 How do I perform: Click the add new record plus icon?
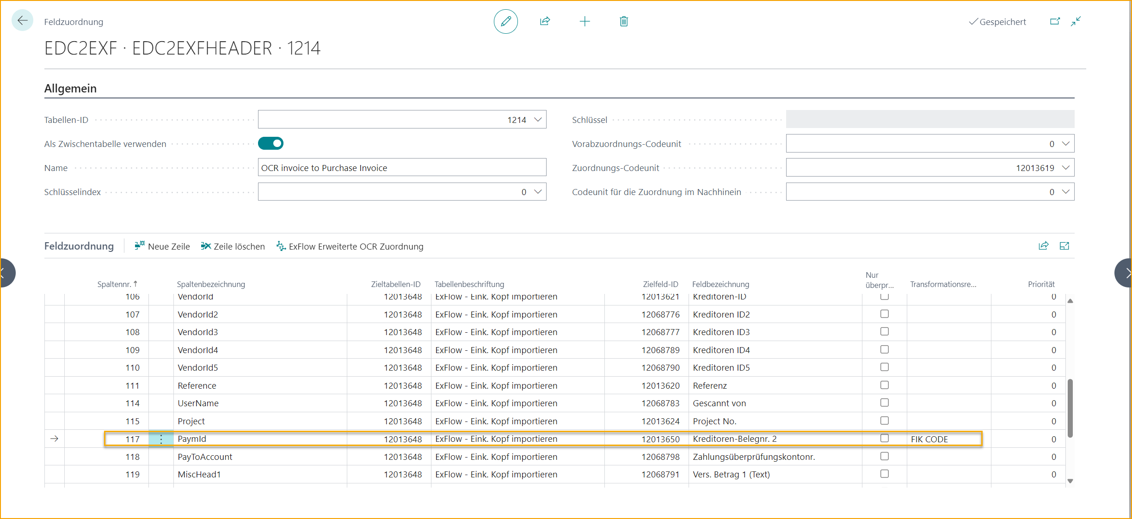(585, 22)
